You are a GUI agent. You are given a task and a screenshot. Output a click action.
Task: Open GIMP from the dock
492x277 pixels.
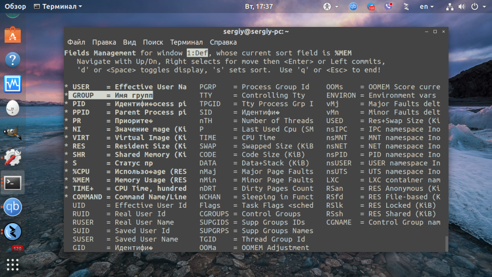pyautogui.click(x=12, y=133)
